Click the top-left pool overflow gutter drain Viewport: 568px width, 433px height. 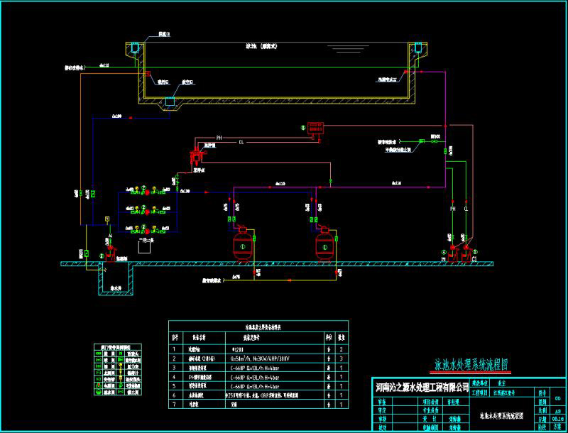pos(133,48)
